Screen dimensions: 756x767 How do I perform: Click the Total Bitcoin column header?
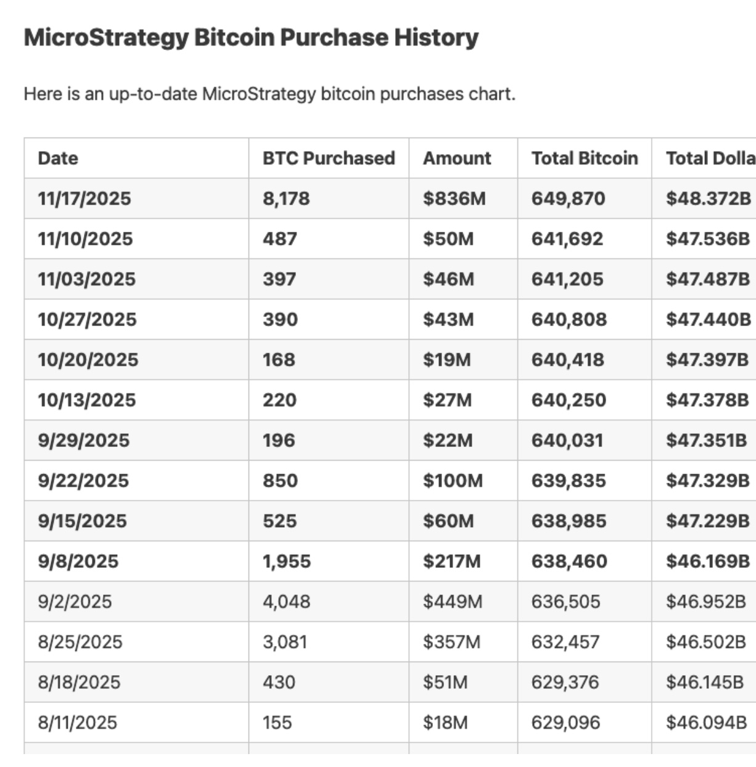(585, 158)
